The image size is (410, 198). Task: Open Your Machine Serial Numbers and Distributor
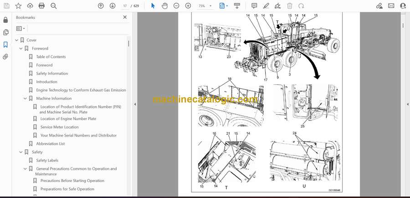tap(78, 135)
